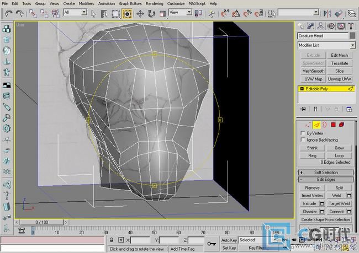This screenshot has width=359, height=253.
Task: Click the Target Weld button
Action: [x=339, y=203]
